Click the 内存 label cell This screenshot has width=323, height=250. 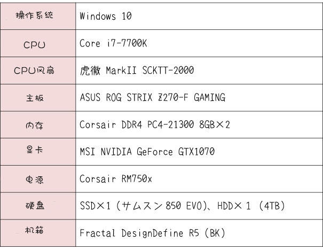38,124
